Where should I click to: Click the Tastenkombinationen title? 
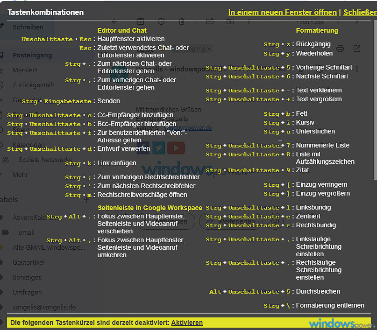tap(45, 12)
